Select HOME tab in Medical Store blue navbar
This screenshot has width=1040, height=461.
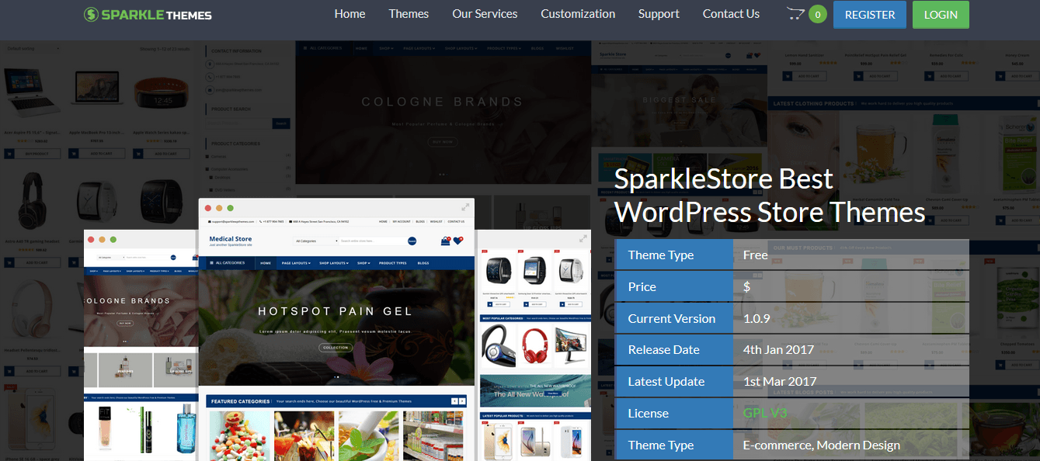[x=266, y=263]
